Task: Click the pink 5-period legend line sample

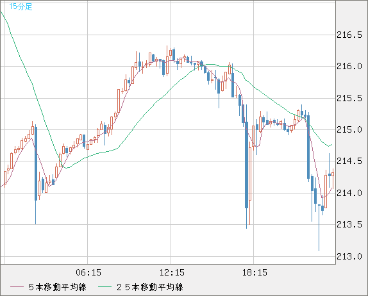Action: click(17, 287)
